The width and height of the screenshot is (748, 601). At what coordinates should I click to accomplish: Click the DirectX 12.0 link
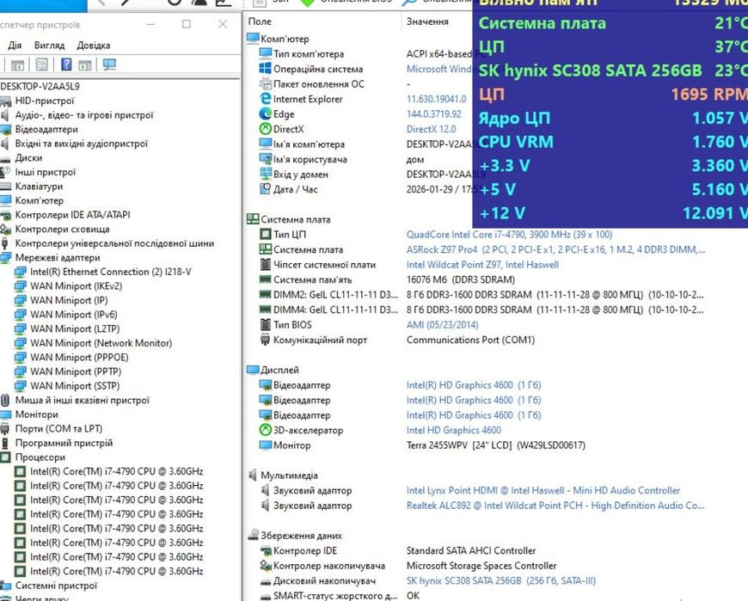point(431,129)
